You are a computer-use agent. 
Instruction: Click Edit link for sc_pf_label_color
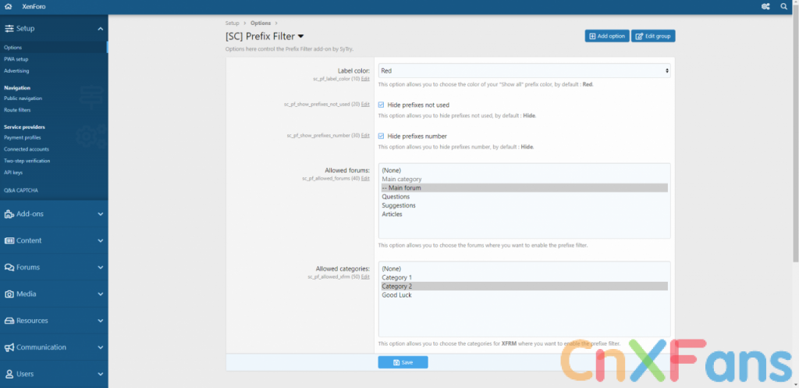tap(365, 79)
